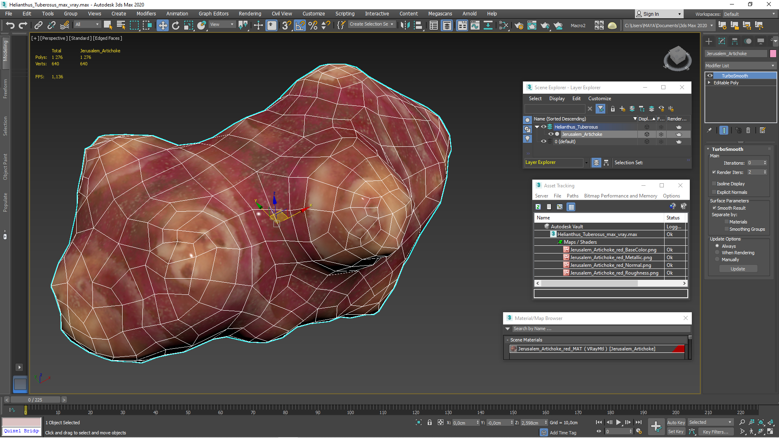Click the Sign In button
Viewport: 779px width, 438px height.
658,14
